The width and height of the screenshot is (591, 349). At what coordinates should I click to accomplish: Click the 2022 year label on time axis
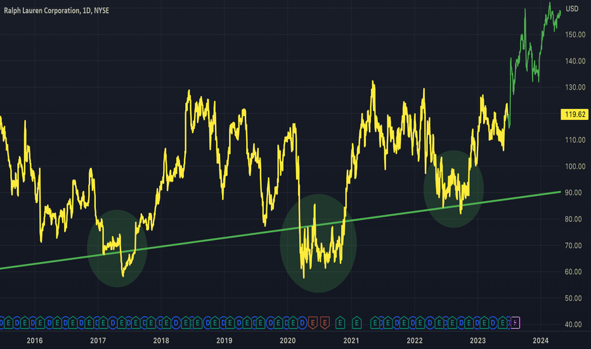[x=415, y=341]
